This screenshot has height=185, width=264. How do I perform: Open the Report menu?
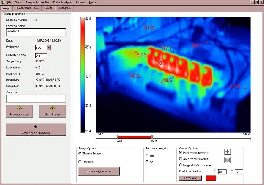point(80,3)
